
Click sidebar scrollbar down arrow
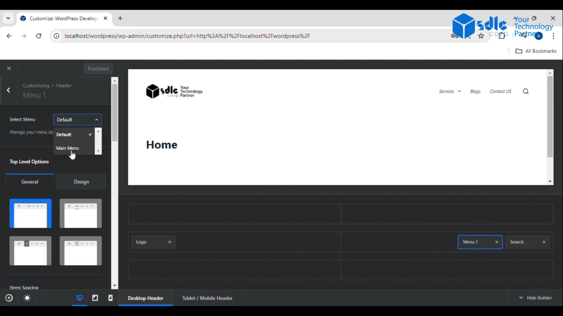[x=114, y=286]
